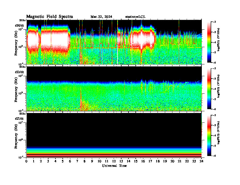This screenshot has width=240, height=185.
Task: Click the color bar beside the dZ/dt panel
Action: click(209, 135)
